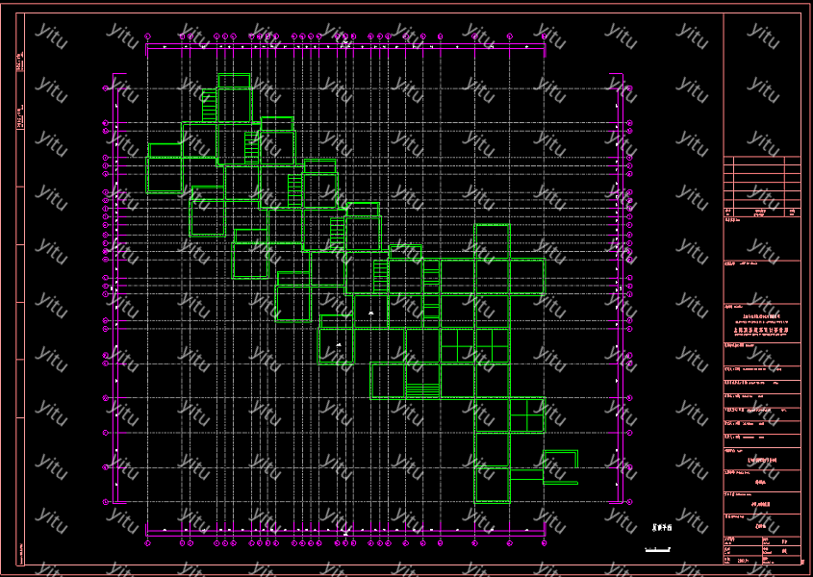
Task: Click the drawing title text above scale bar
Action: [x=661, y=528]
